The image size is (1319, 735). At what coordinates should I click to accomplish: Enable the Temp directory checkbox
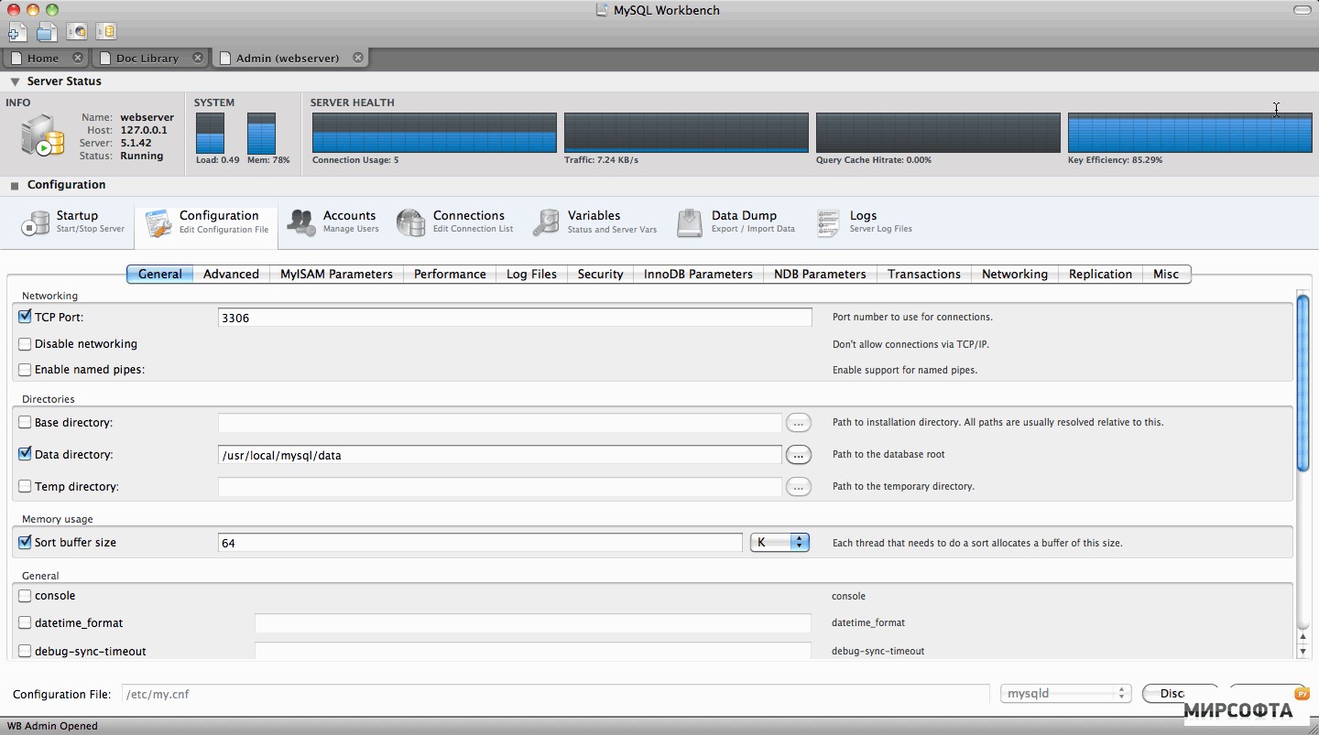tap(25, 487)
